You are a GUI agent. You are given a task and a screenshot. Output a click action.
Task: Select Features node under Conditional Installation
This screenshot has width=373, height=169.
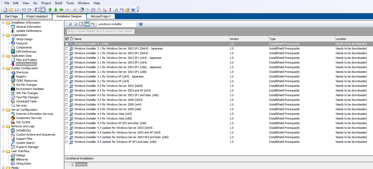click(x=81, y=164)
